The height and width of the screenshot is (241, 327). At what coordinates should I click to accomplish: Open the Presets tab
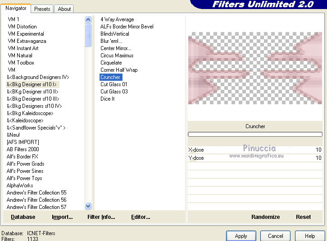[42, 9]
